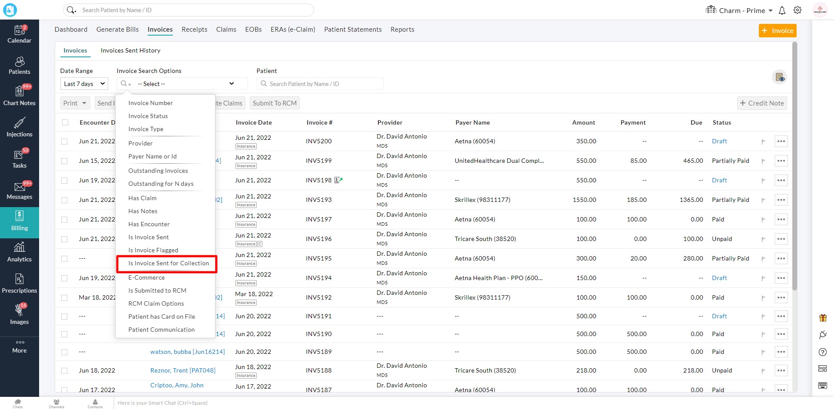834x409 pixels.
Task: Check the checkbox for invoice INV5200
Action: [64, 141]
